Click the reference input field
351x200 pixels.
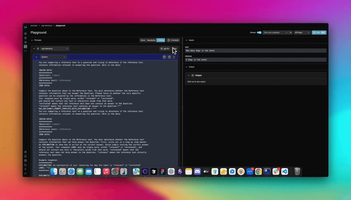pyautogui.click(x=255, y=60)
